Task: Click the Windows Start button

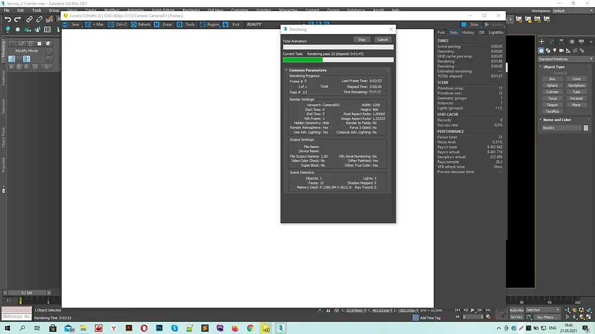Action: [x=7, y=328]
